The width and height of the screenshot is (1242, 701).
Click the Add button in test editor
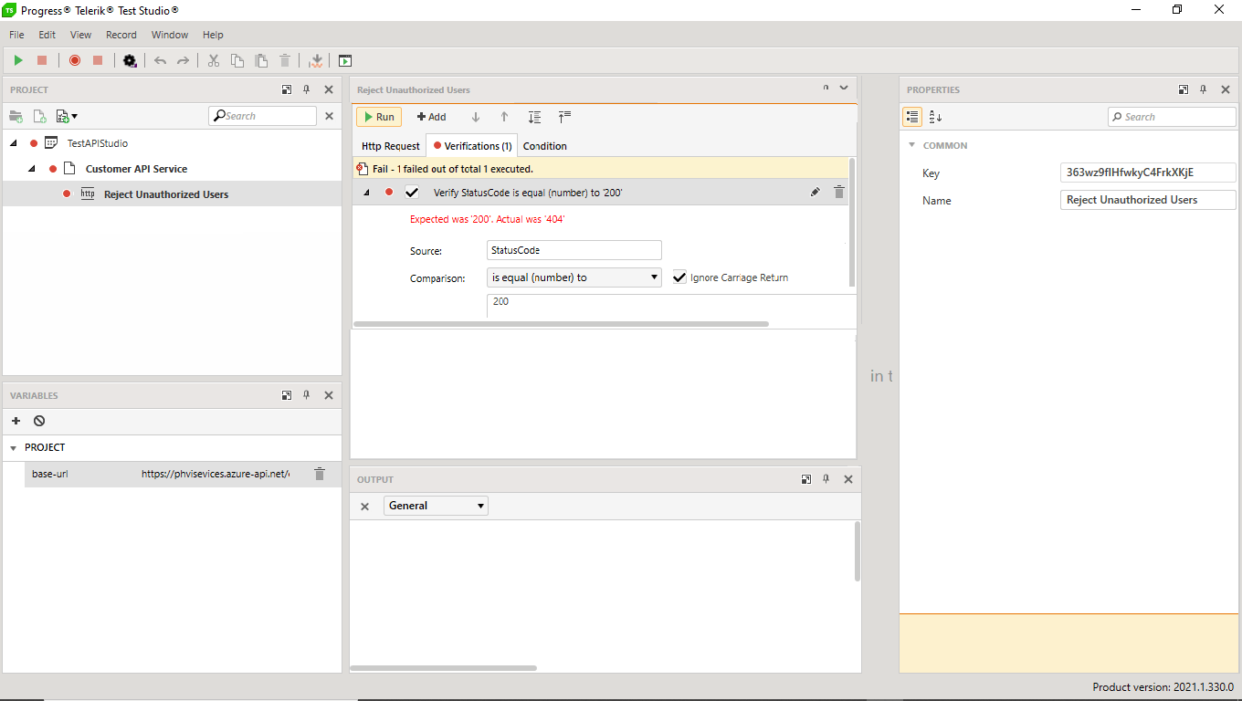(432, 117)
